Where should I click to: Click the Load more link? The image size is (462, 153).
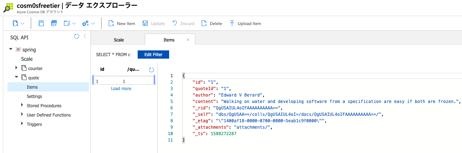121,89
